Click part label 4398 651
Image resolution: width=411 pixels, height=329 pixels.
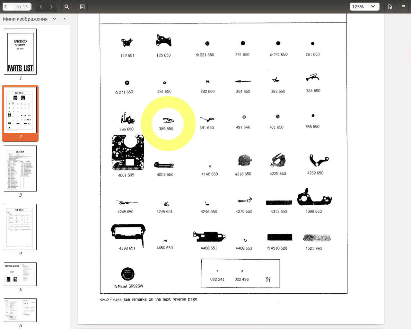point(127,248)
